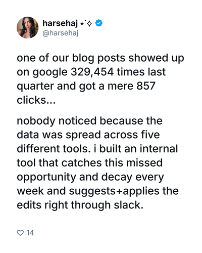Click the like count 14
The height and width of the screenshot is (253, 202).
pos(30,233)
